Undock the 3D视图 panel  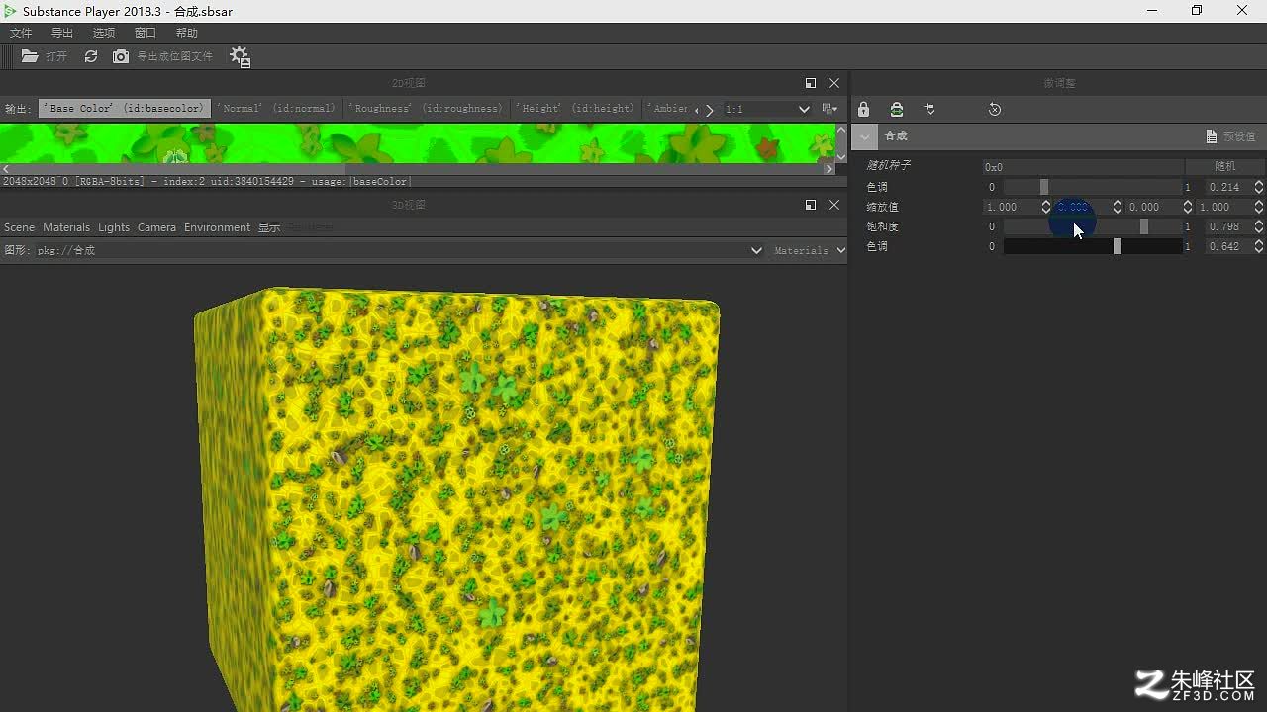point(811,205)
